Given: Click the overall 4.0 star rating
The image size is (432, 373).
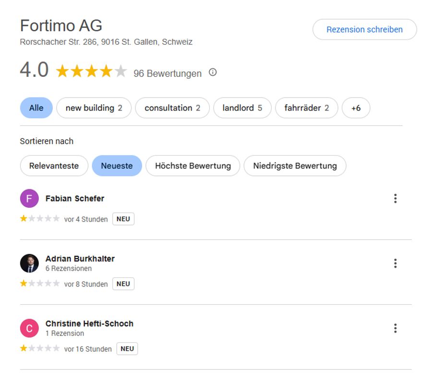Looking at the screenshot, I should (x=91, y=71).
